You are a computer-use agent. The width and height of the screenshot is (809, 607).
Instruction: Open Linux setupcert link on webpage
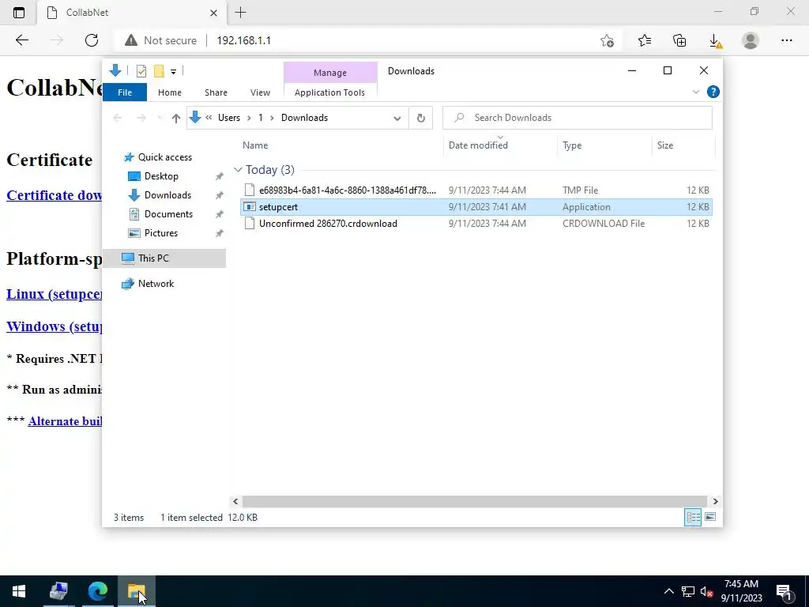(55, 294)
